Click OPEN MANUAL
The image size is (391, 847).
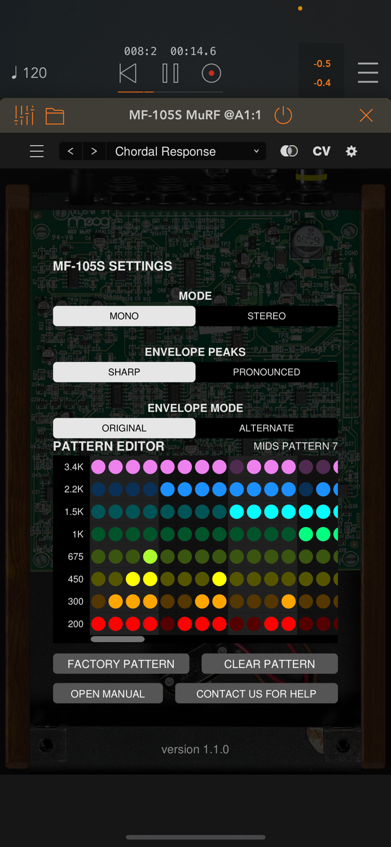[x=108, y=694]
